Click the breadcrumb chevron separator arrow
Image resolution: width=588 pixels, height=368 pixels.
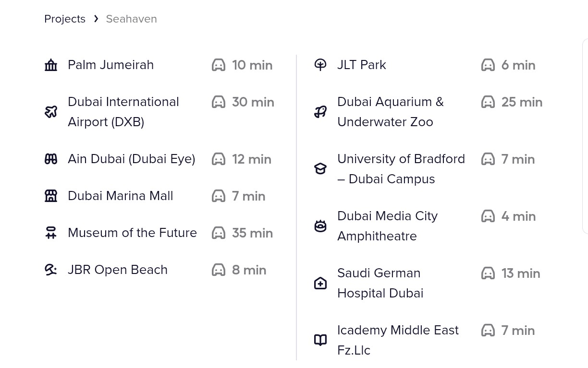click(96, 19)
